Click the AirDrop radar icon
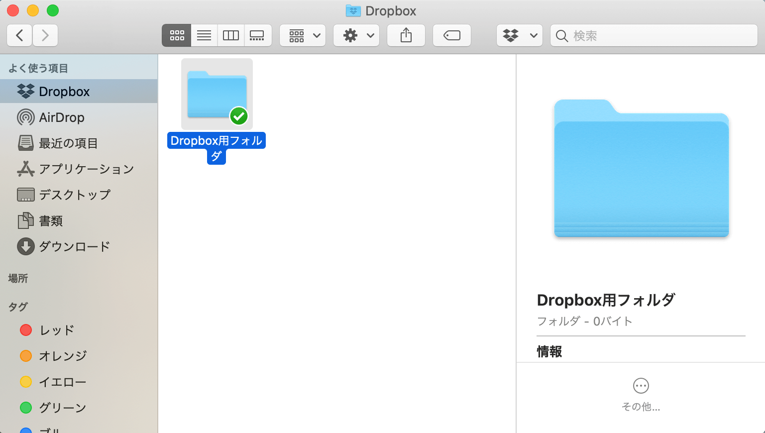The width and height of the screenshot is (765, 433). click(26, 117)
